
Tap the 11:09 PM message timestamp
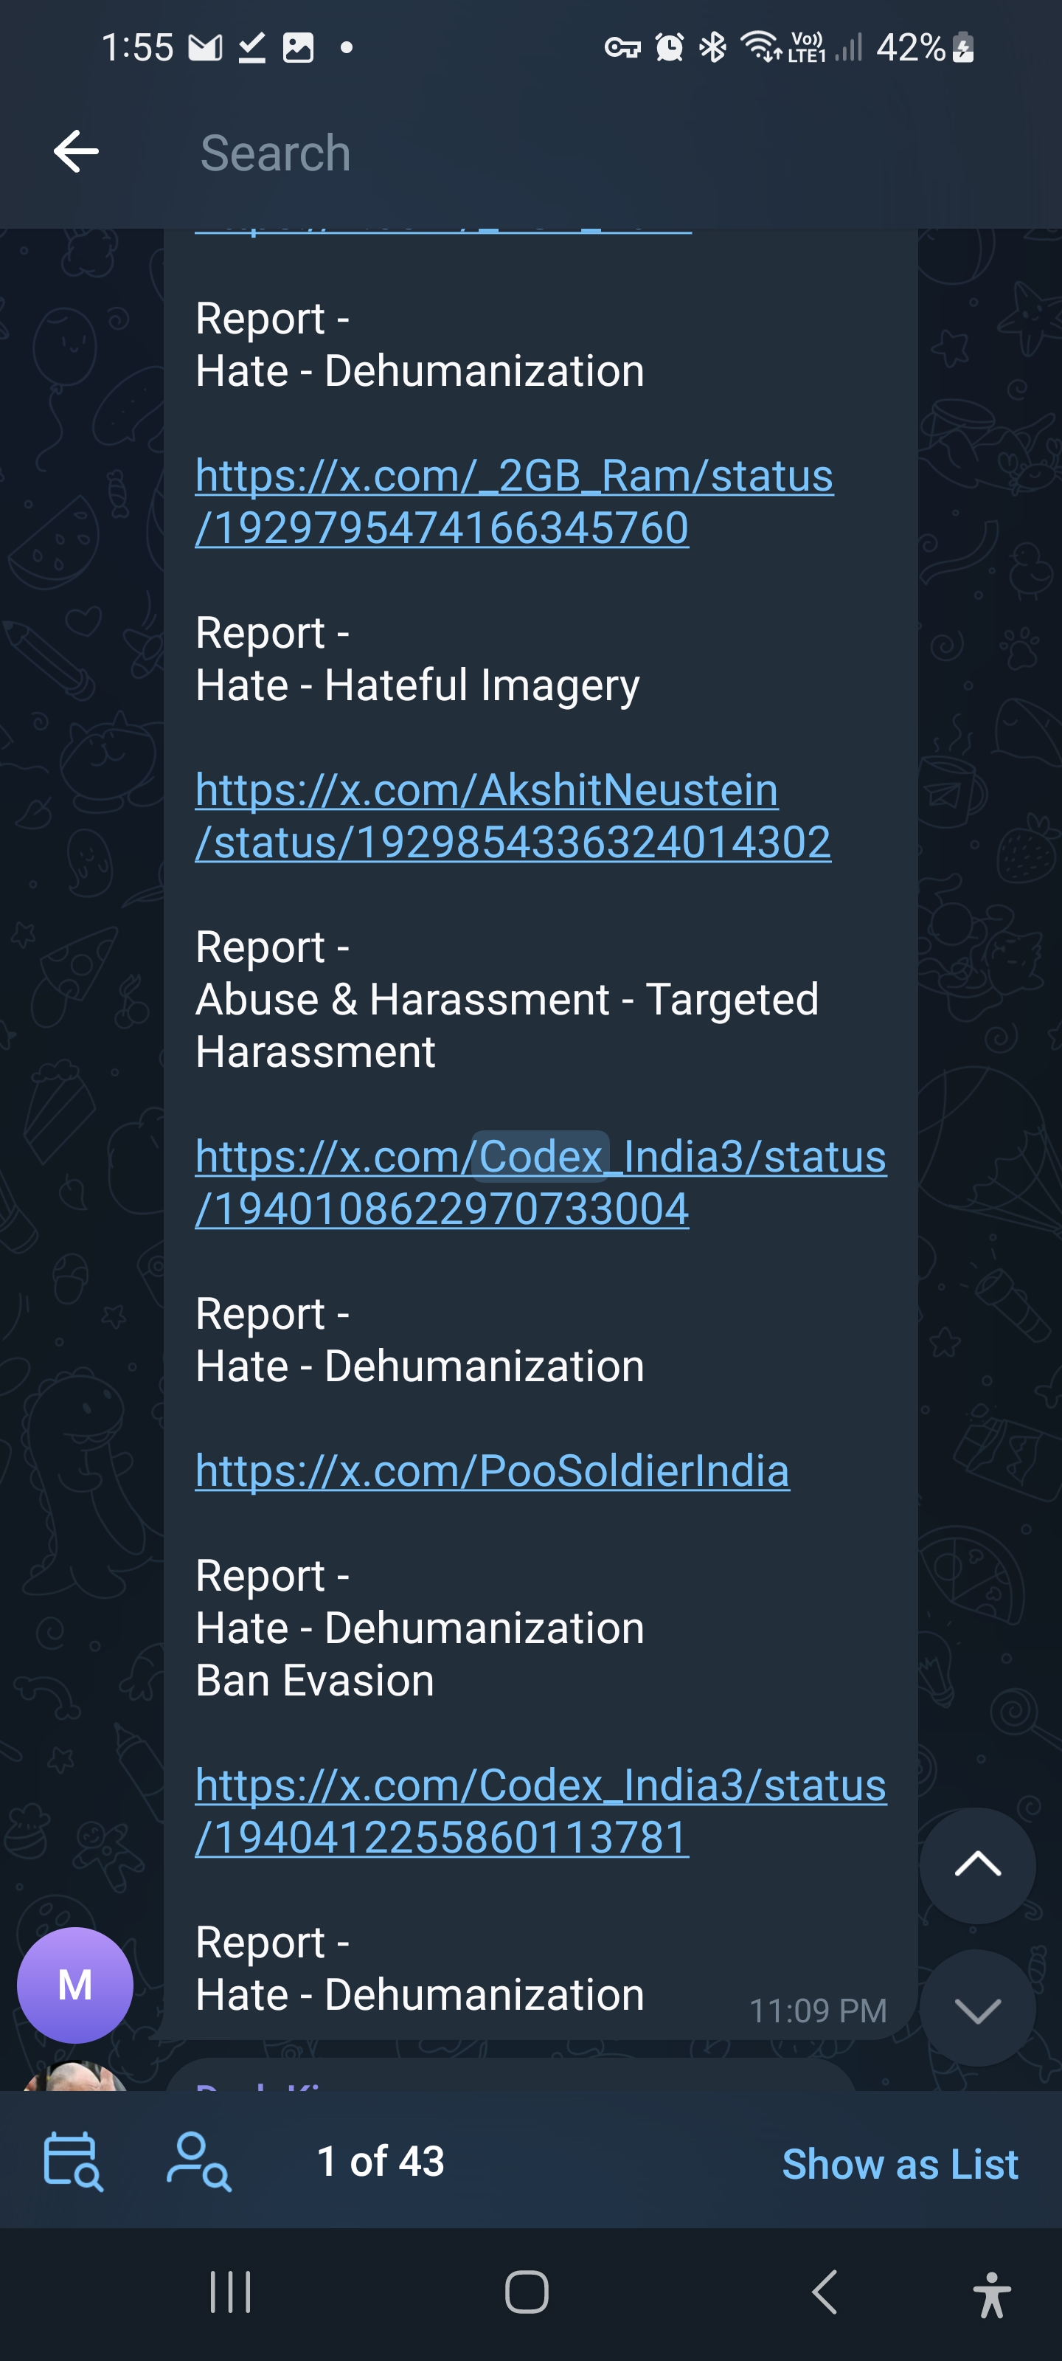(x=817, y=2010)
